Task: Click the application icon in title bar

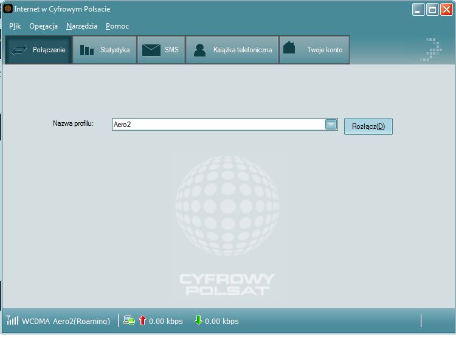Action: [x=8, y=9]
